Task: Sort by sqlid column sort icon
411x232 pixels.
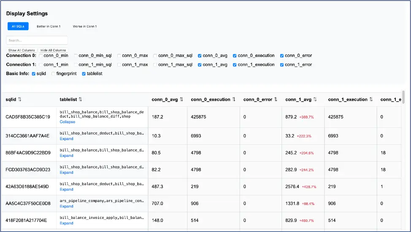Action: [20, 100]
